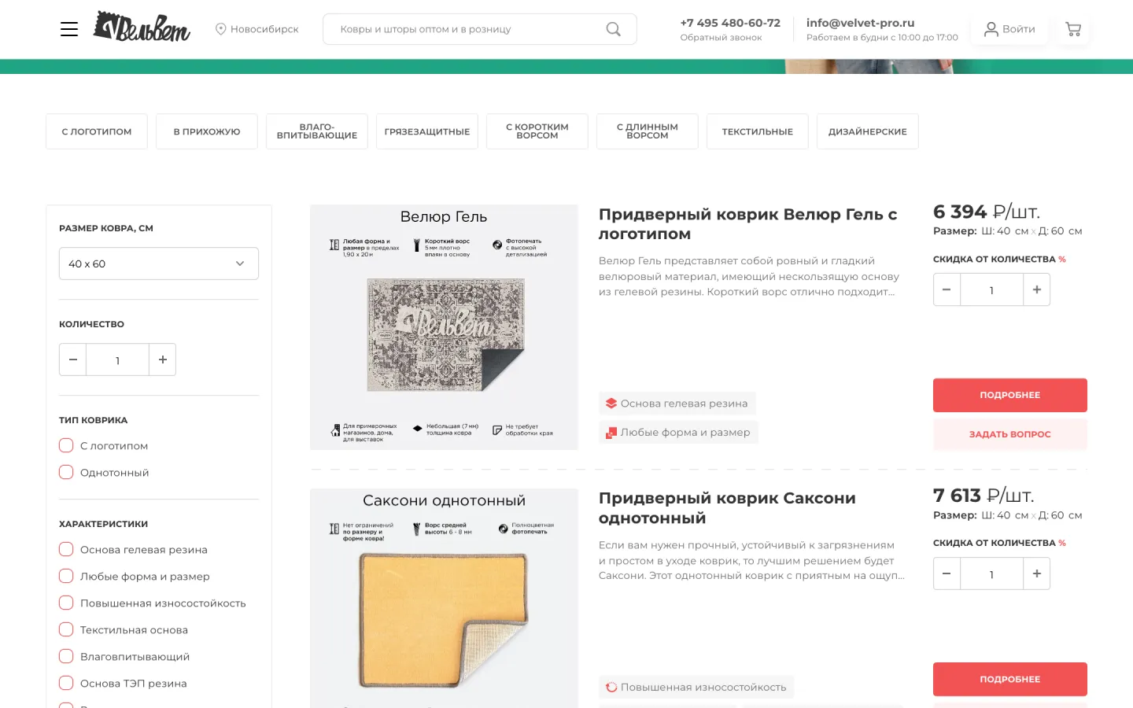Image resolution: width=1133 pixels, height=708 pixels.
Task: Switch to С ДЛИННЫМ ВОРСОМ category
Action: point(648,131)
